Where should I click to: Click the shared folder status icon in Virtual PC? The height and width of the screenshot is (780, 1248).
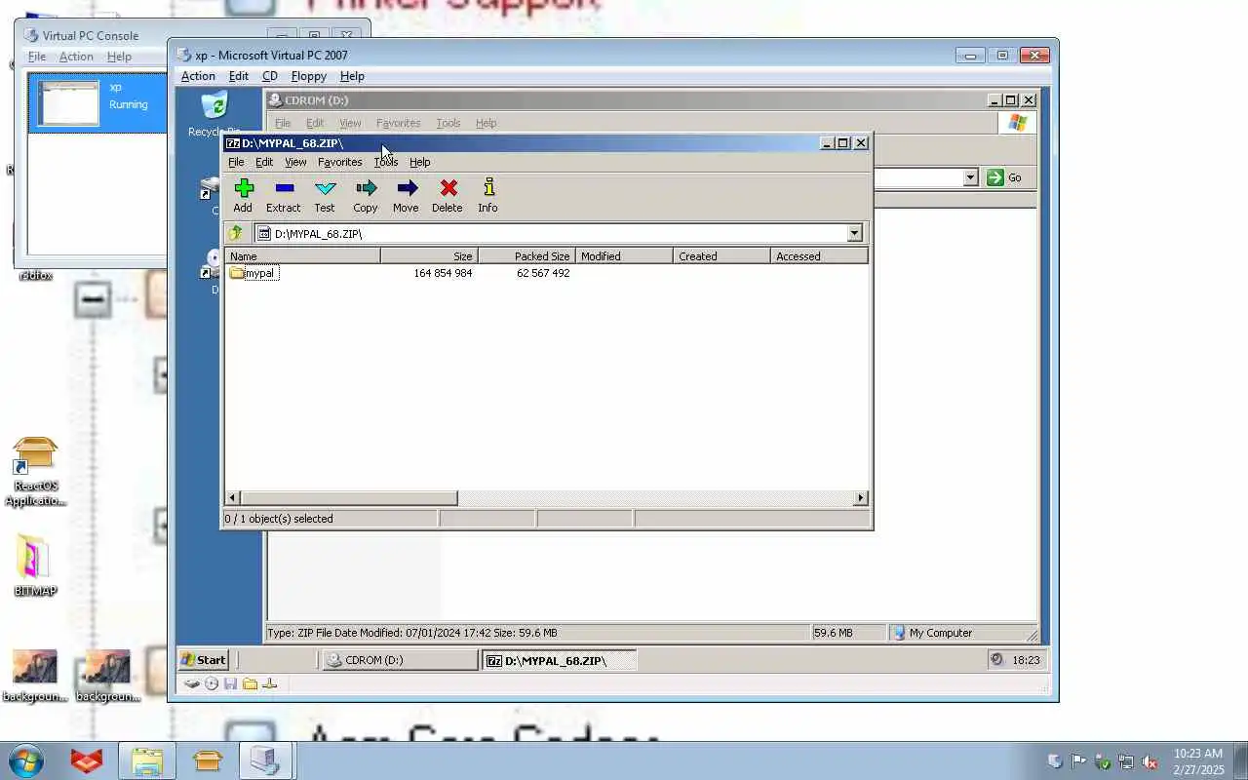tap(250, 683)
